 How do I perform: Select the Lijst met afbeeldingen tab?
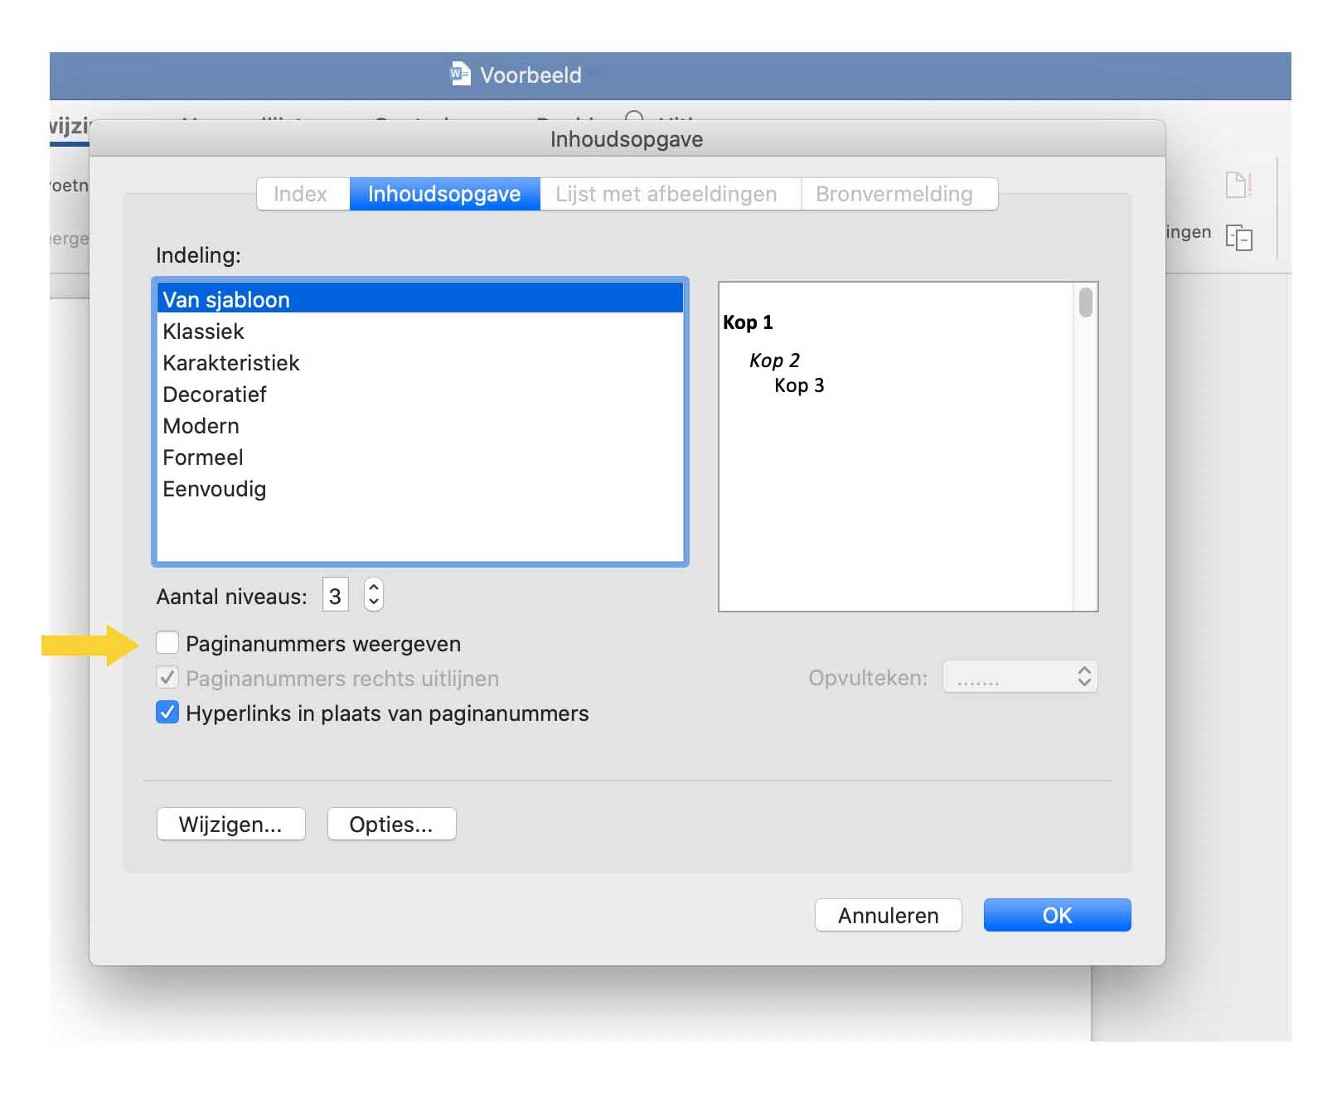tap(666, 194)
